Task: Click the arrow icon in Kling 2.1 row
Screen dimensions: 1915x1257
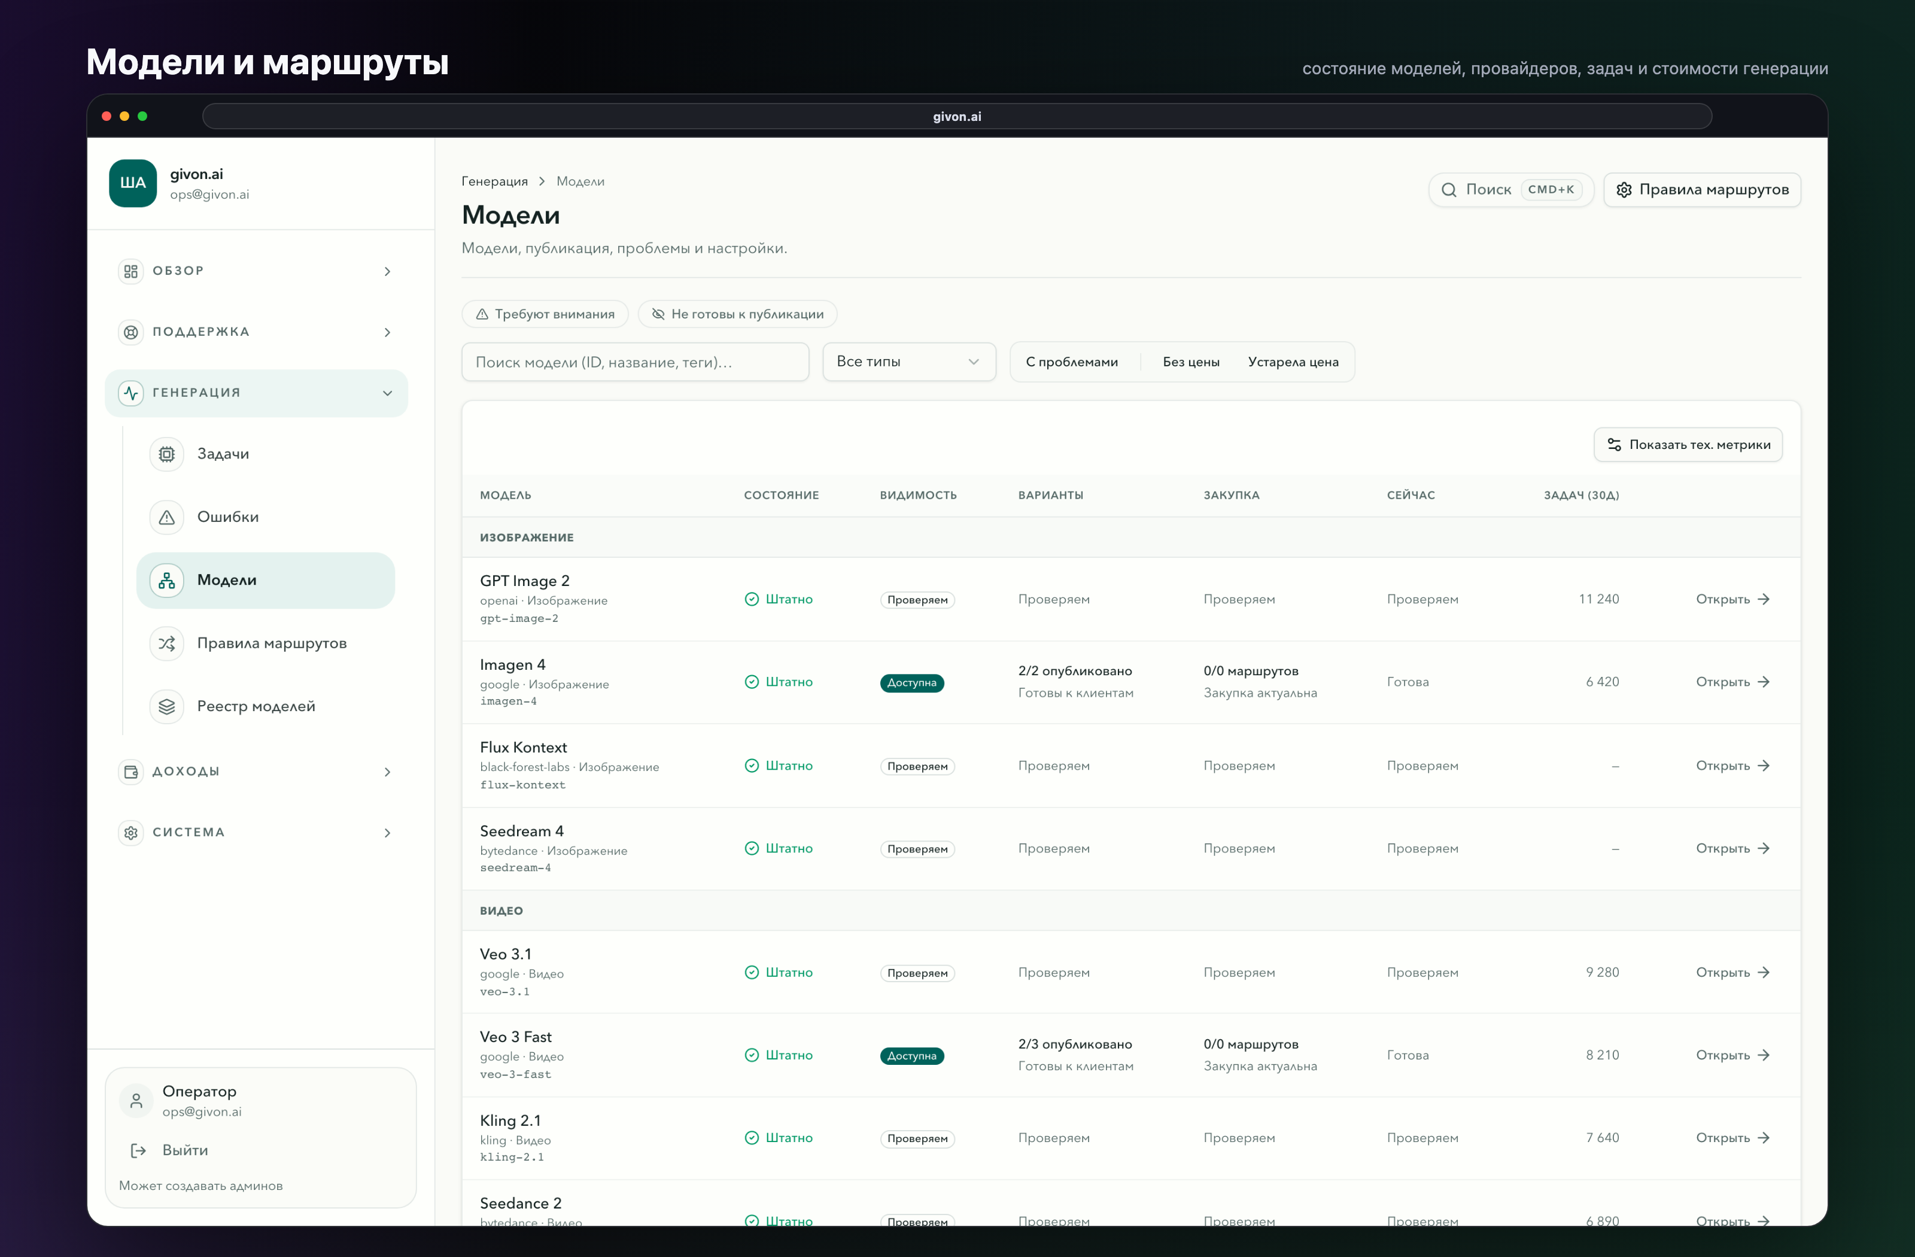Action: 1764,1138
